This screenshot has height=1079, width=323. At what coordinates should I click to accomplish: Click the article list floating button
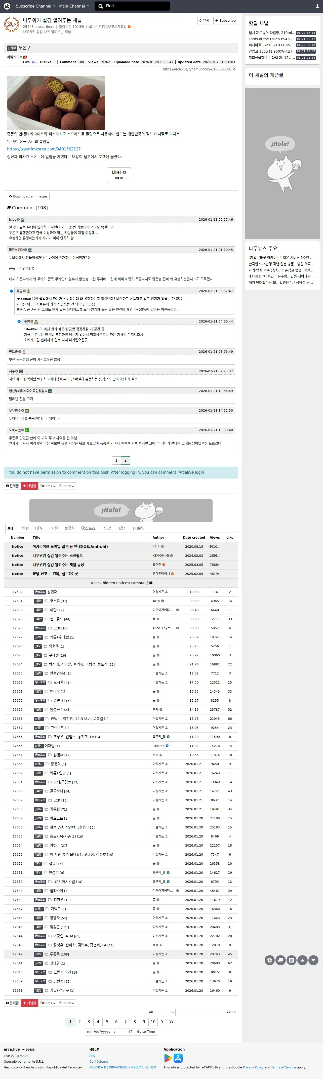coord(292,960)
